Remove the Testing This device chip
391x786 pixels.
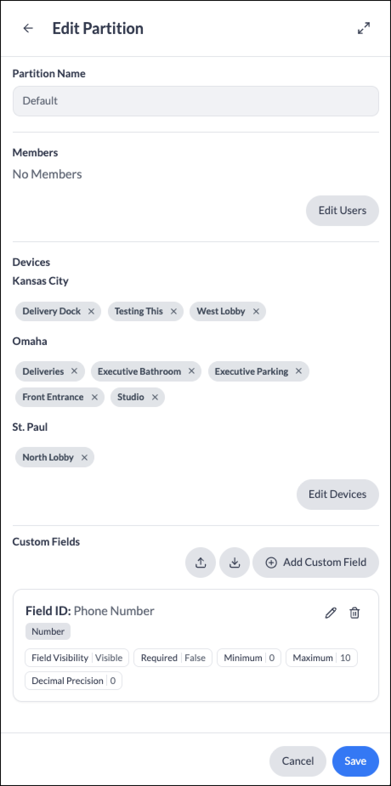click(174, 311)
